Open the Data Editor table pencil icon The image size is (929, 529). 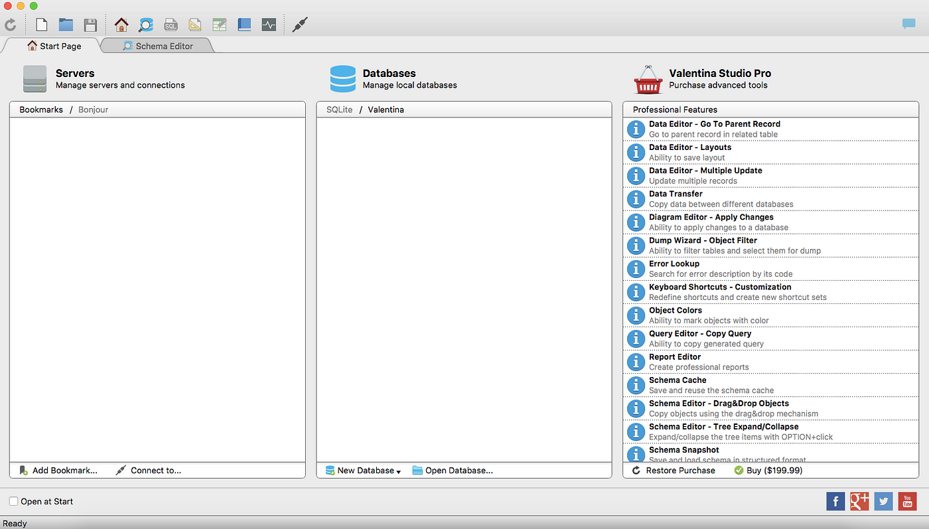[x=220, y=25]
